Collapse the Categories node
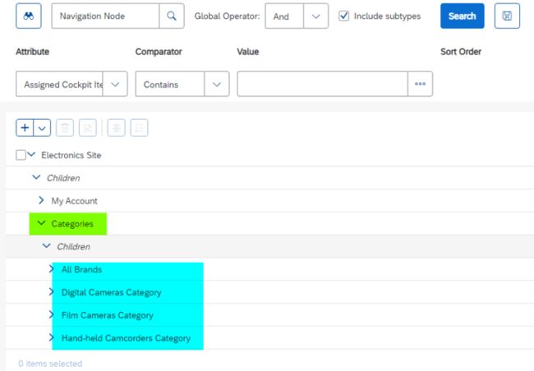This screenshot has width=534, height=371. (41, 223)
